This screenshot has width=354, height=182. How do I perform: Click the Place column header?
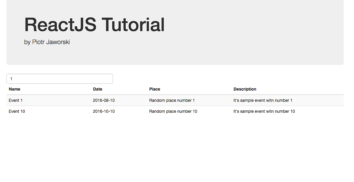155,89
